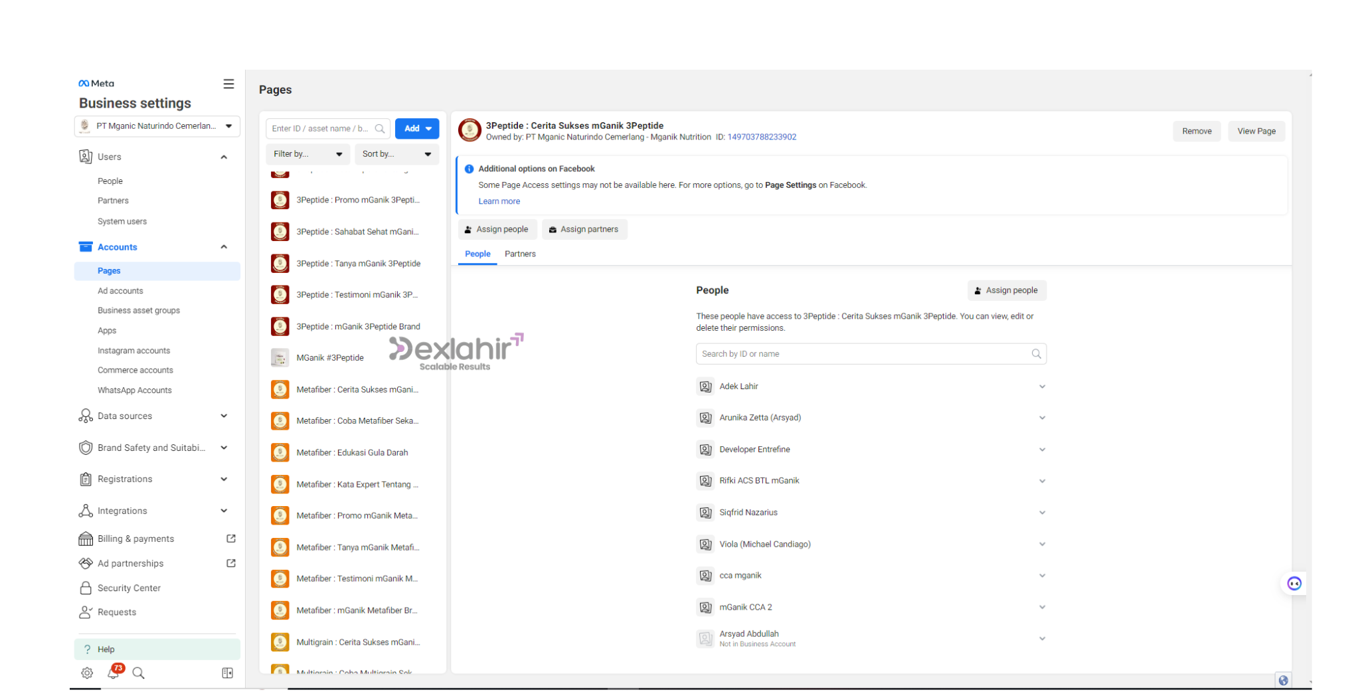Select Ad accounts in the Accounts menu
The width and height of the screenshot is (1360, 696).
click(x=120, y=291)
